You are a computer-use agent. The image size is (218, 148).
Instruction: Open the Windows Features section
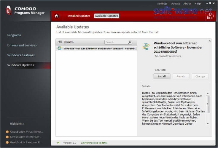click(x=21, y=55)
